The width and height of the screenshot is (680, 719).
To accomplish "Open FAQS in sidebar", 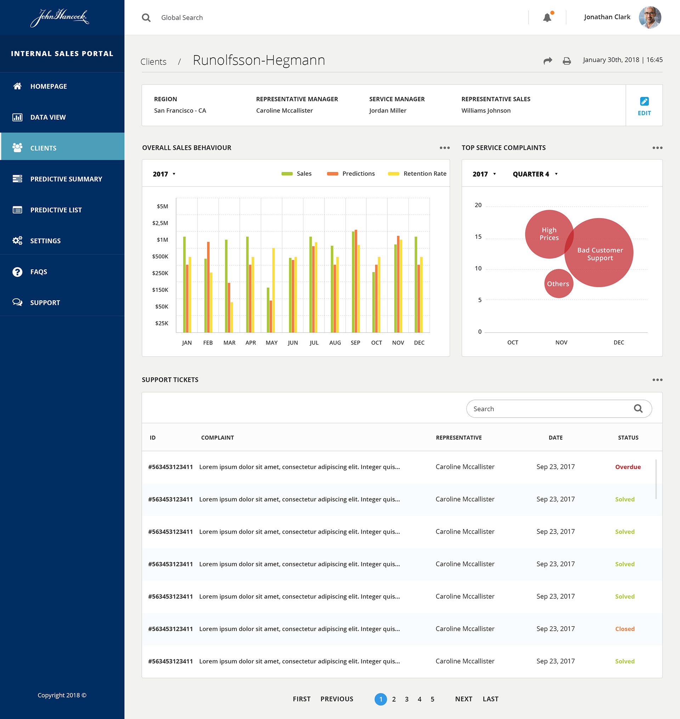I will pyautogui.click(x=62, y=272).
